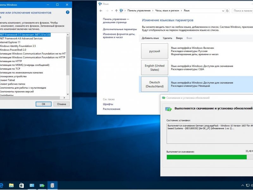The width and height of the screenshot is (253, 190).
Task: Click the green download progress bar
Action: 207,157
